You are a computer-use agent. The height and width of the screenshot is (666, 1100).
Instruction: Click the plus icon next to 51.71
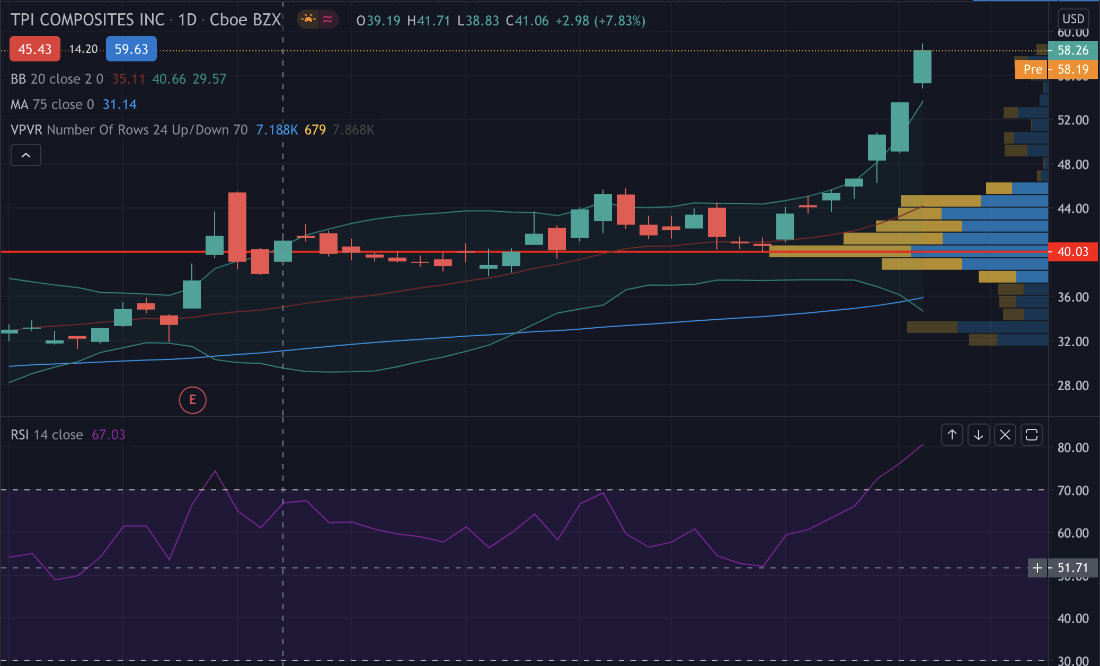pos(1037,568)
